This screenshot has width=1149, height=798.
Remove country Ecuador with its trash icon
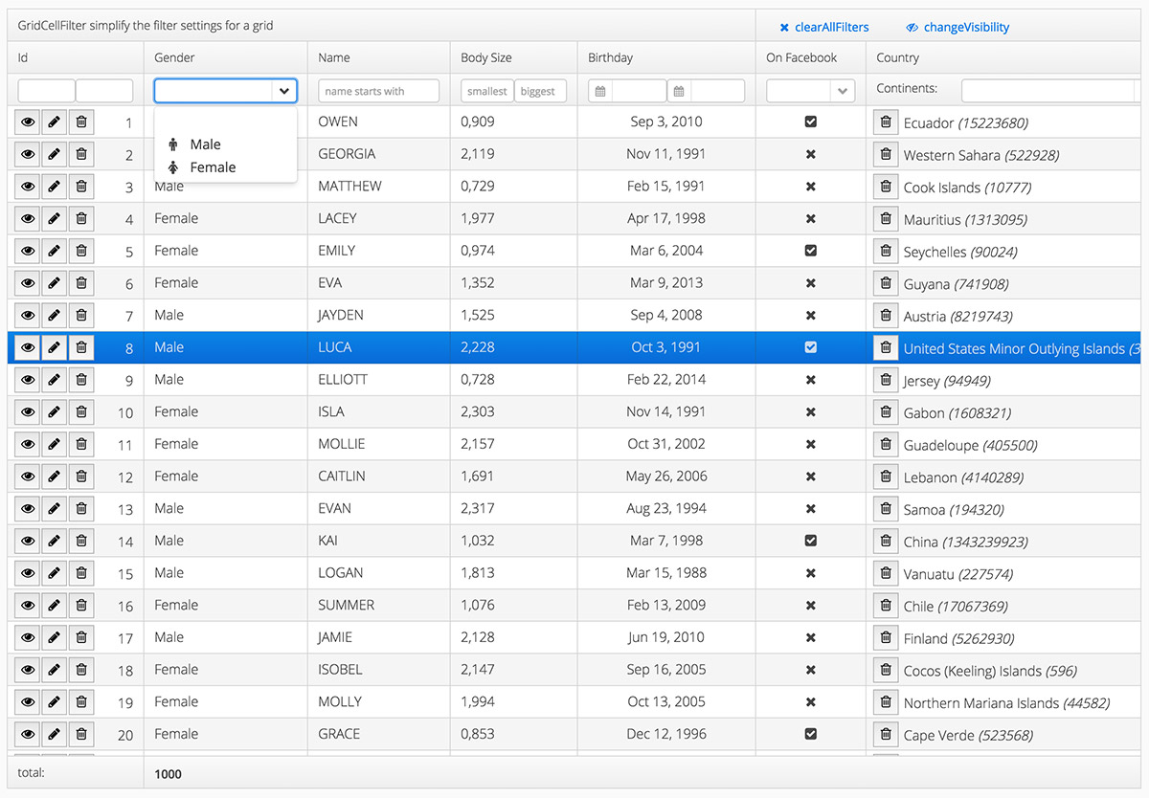point(886,122)
